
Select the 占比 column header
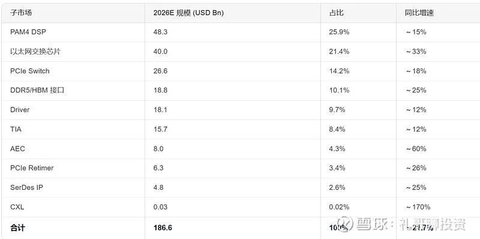336,13
